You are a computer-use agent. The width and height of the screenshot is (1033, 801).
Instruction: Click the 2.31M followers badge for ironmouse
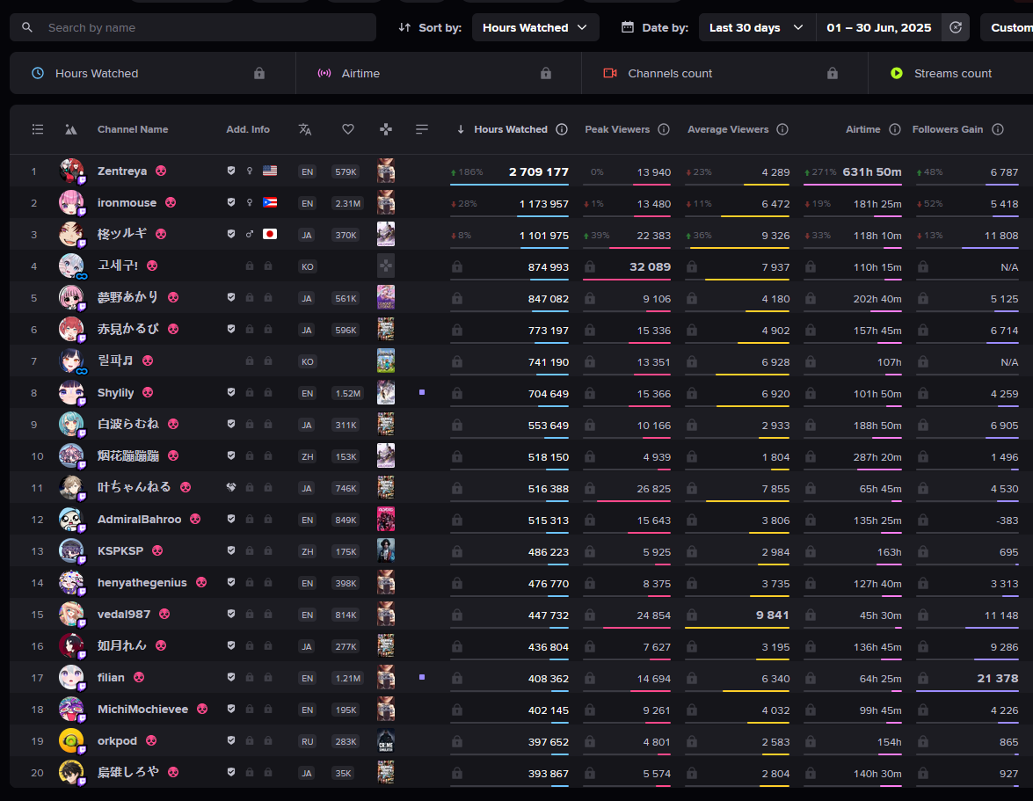coord(347,203)
